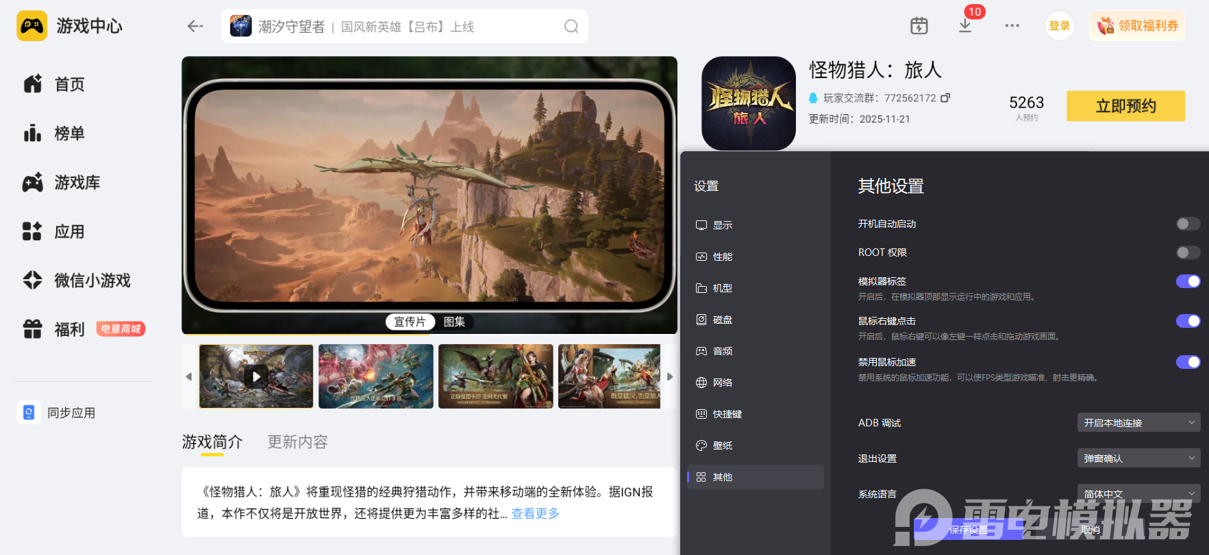The image size is (1209, 555).
Task: Show next thumbnails with the right arrow
Action: pyautogui.click(x=670, y=376)
